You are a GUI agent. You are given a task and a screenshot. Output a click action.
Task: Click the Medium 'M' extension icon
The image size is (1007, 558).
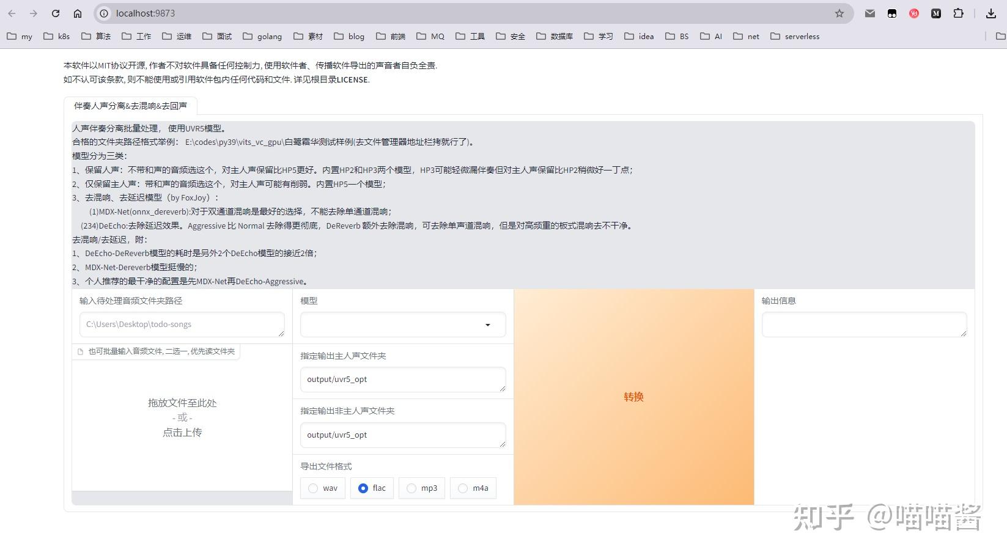(935, 13)
